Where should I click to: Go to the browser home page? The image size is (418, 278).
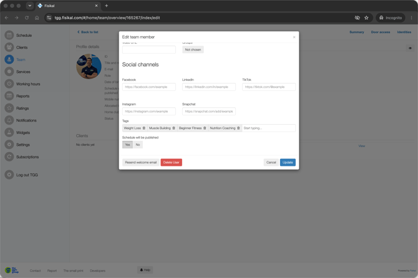point(37,18)
